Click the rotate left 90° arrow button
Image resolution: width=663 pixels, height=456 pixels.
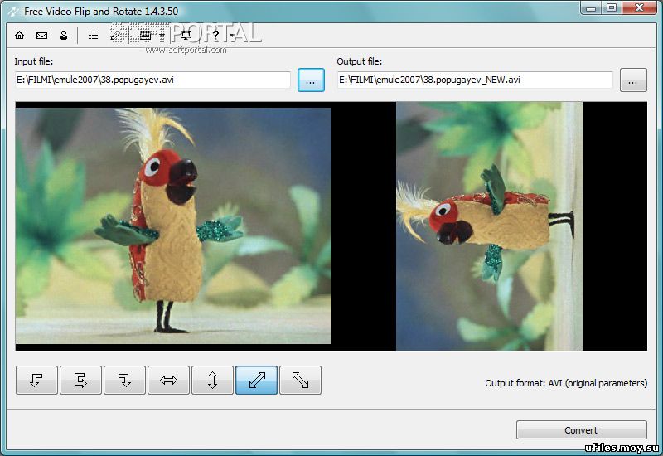tap(36, 380)
